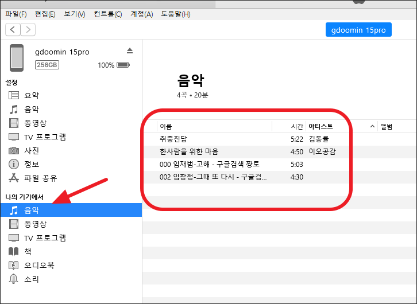The image size is (417, 304).
Task: Click the duration 4:30
Action: tap(297, 177)
